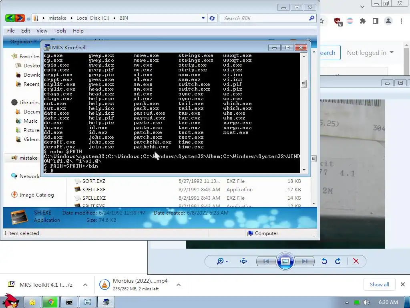The image size is (410, 308).
Task: Refresh the BIN folder view
Action: [x=212, y=18]
